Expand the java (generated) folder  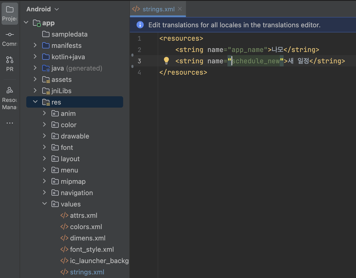35,68
